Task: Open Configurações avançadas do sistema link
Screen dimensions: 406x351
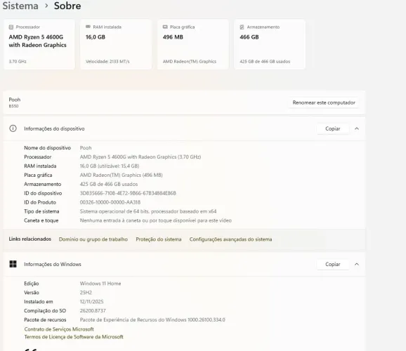Action: click(230, 239)
